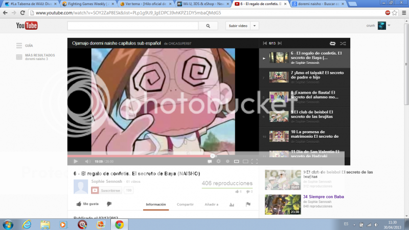
Task: Select playlist item 9 El club de beisbol
Action: 304,117
